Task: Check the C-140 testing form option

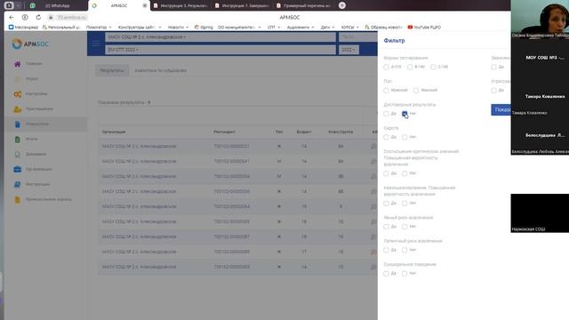Action: click(x=433, y=68)
